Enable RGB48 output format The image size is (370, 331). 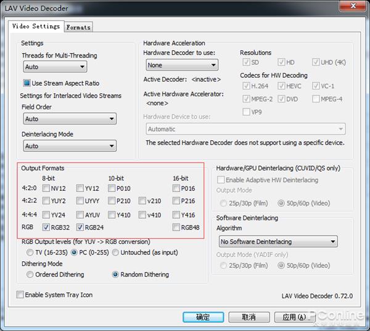tap(176, 227)
